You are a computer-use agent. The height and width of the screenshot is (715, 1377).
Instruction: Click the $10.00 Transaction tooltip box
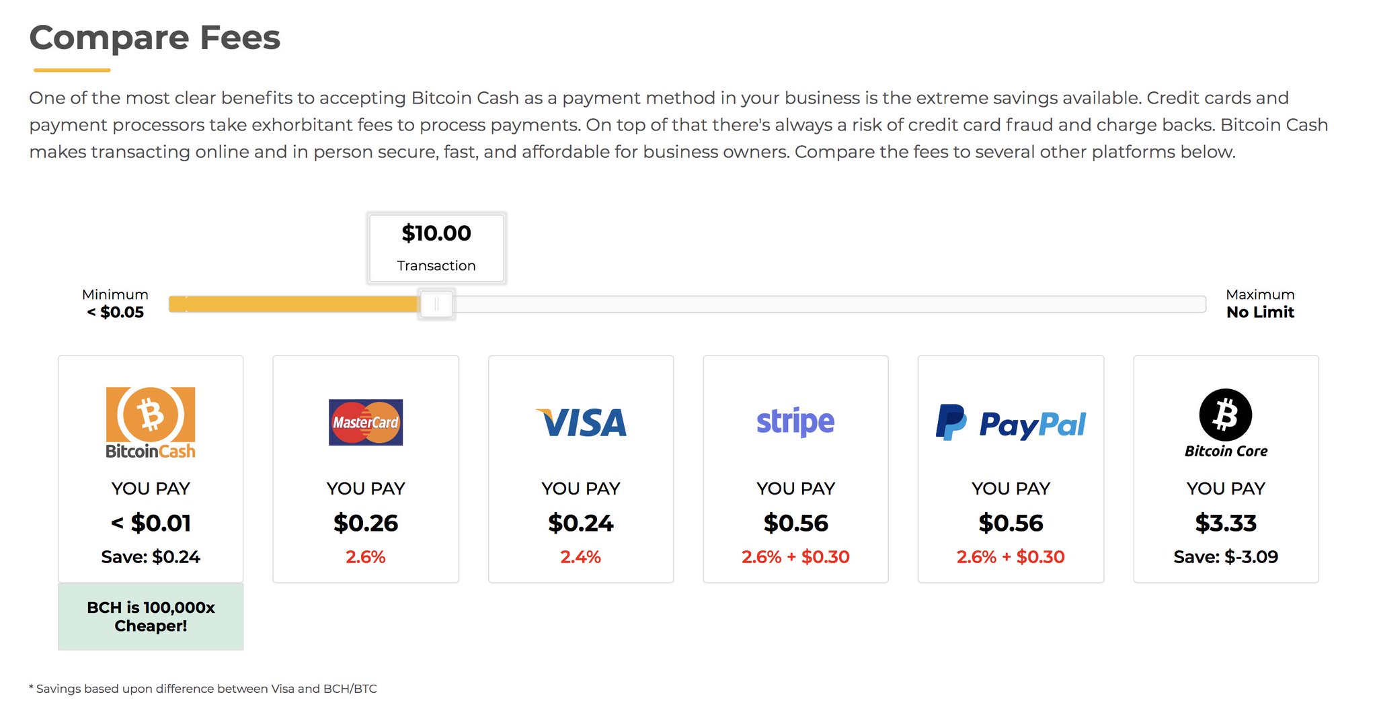click(436, 248)
